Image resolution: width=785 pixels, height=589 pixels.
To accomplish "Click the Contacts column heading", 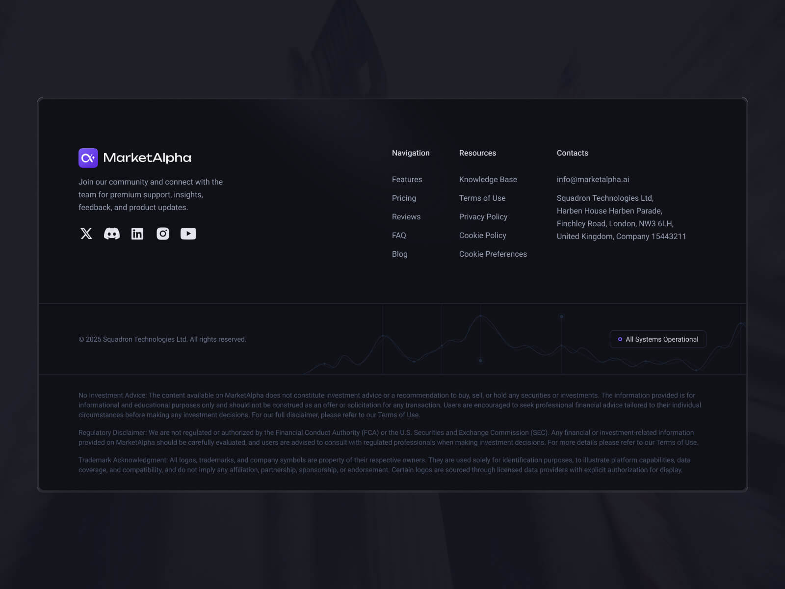I will coord(573,153).
